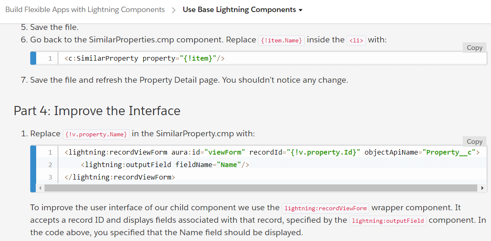The height and width of the screenshot is (241, 491).
Task: Click the breadcrumb chevron separator
Action: coord(174,10)
